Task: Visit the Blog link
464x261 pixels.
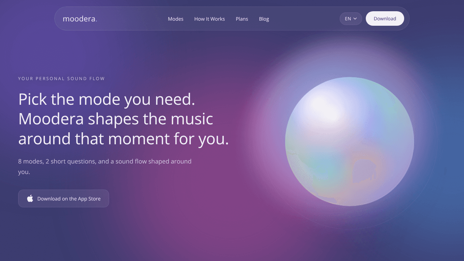Action: pyautogui.click(x=264, y=19)
